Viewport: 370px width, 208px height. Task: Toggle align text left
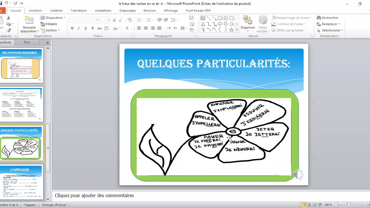(x=139, y=28)
